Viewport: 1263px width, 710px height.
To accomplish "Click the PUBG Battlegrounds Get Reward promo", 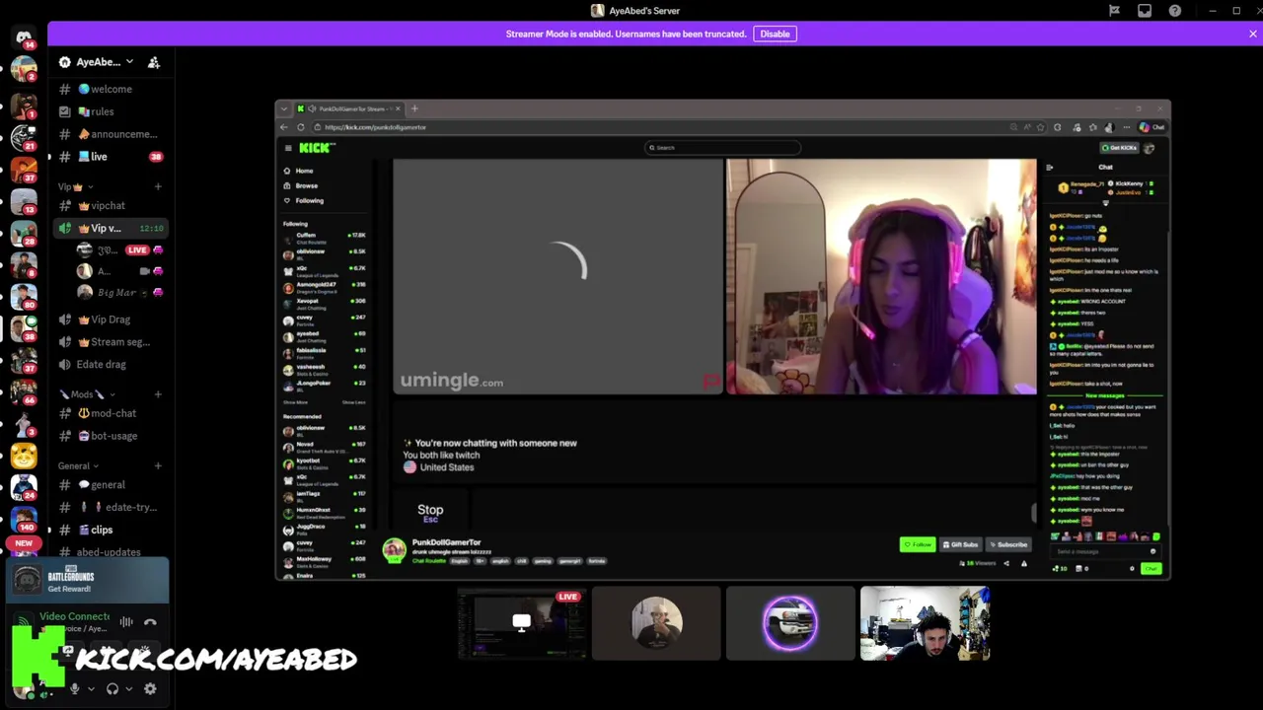I will (x=89, y=580).
